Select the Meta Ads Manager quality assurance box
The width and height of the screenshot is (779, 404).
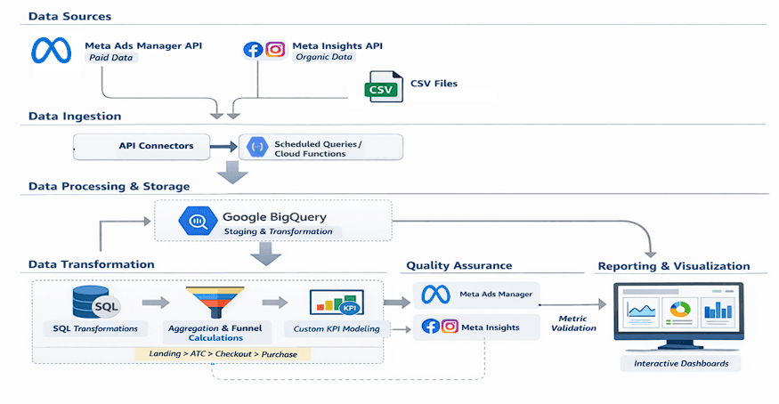[x=478, y=295]
